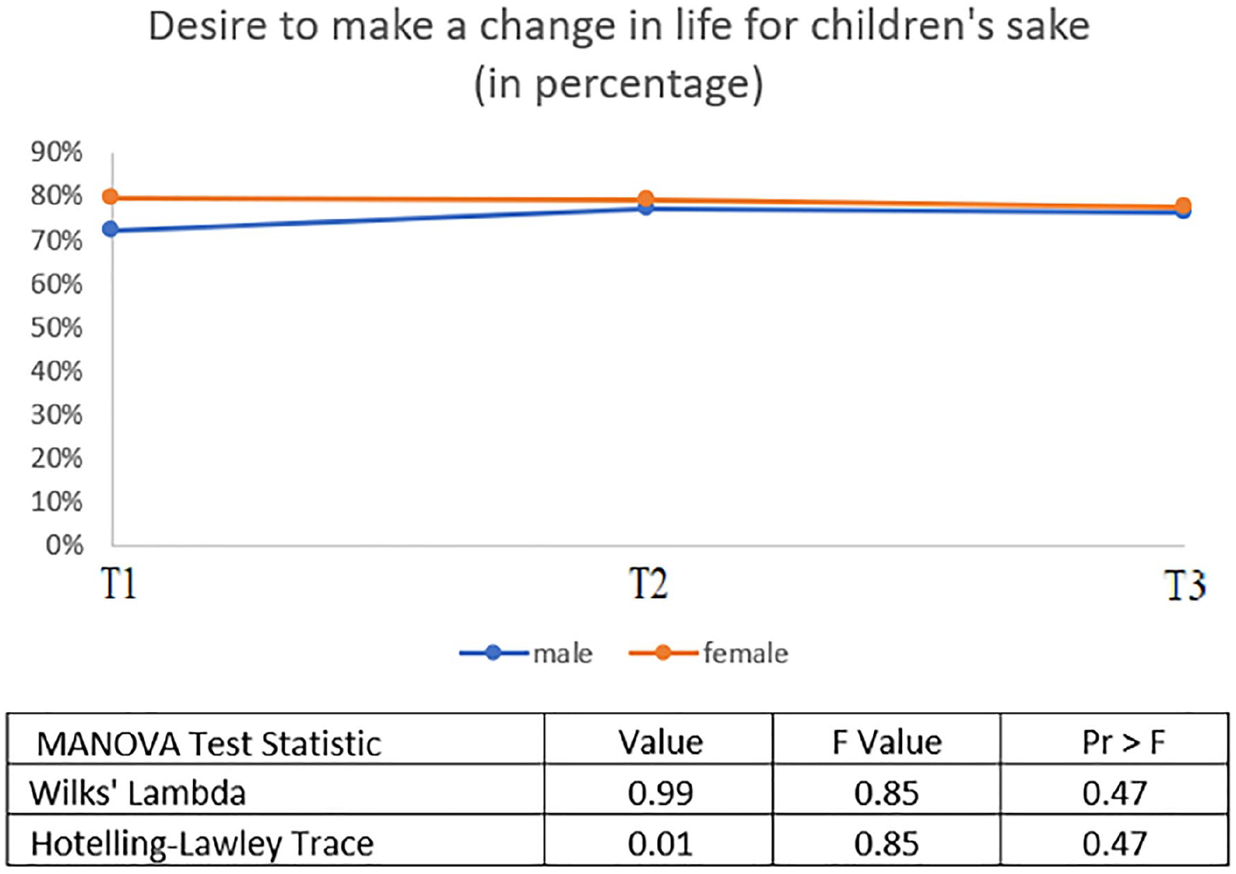This screenshot has height=874, width=1236.
Task: Click the MANOVA Test Statistic header cell
Action: (x=276, y=739)
